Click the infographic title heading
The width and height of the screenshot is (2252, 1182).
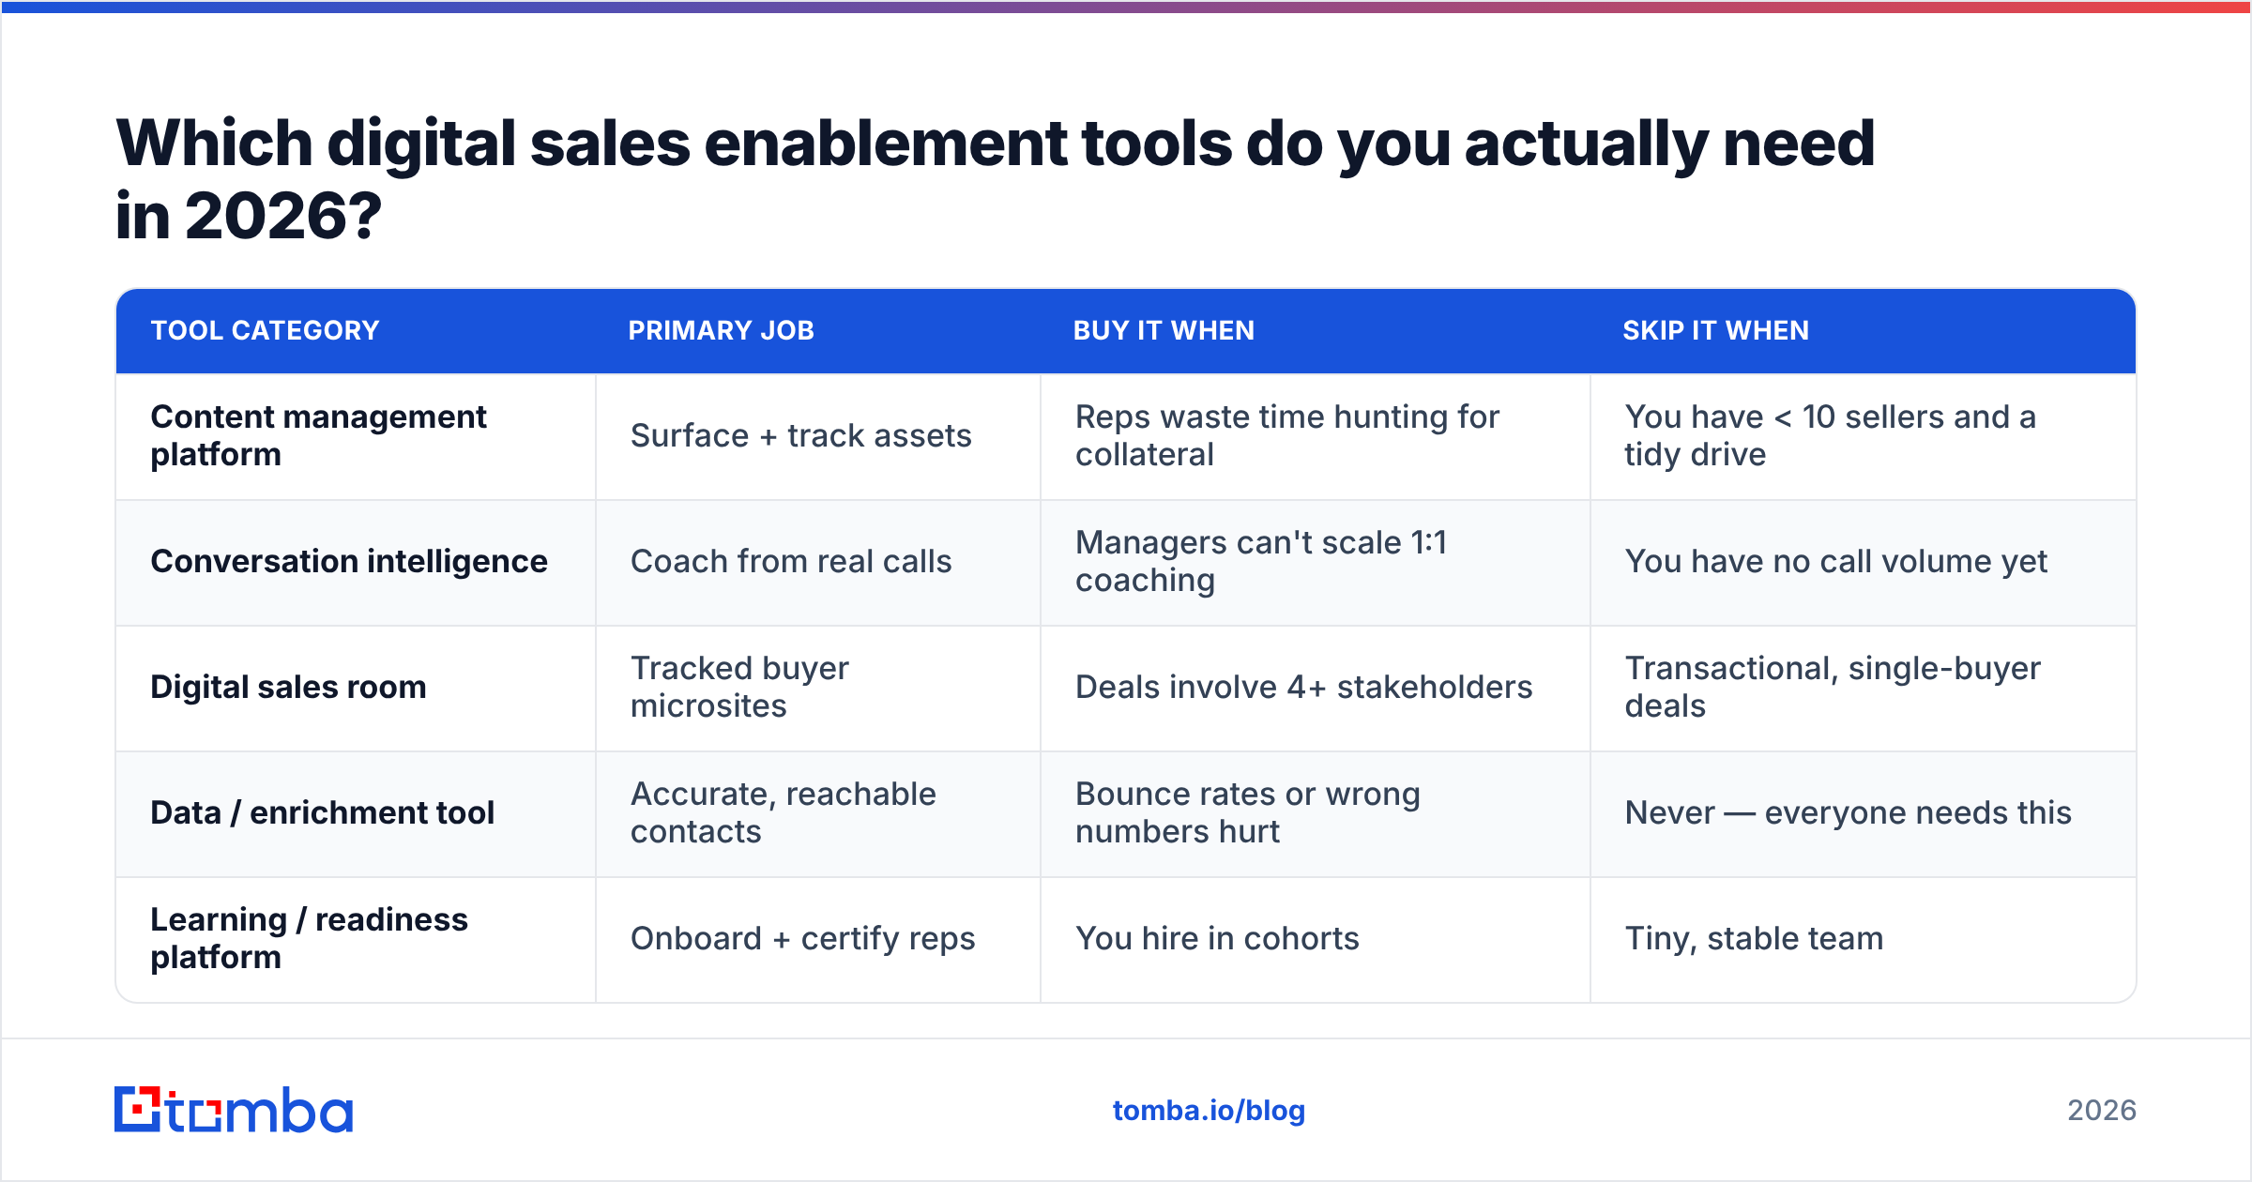[995, 179]
